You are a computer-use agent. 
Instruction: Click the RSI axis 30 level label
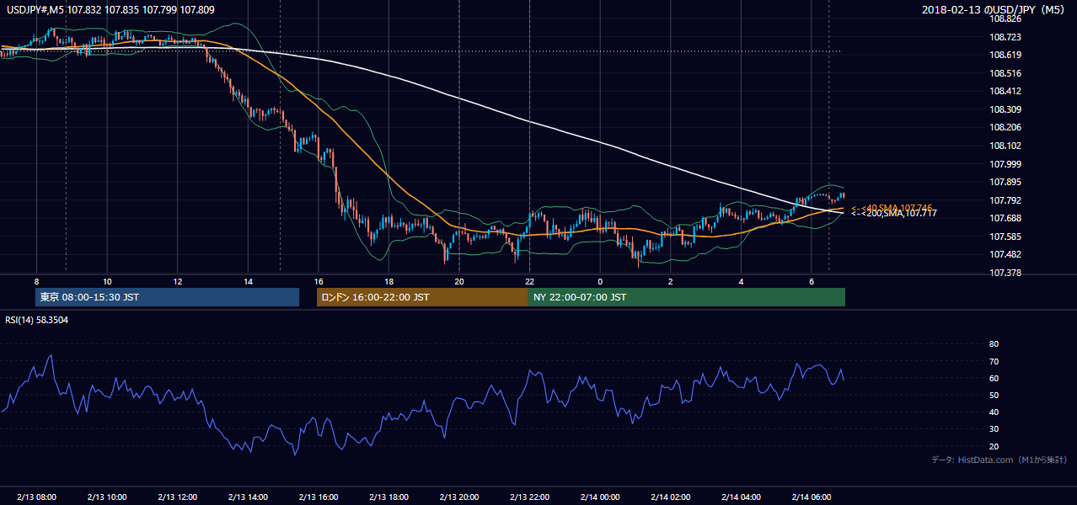994,429
